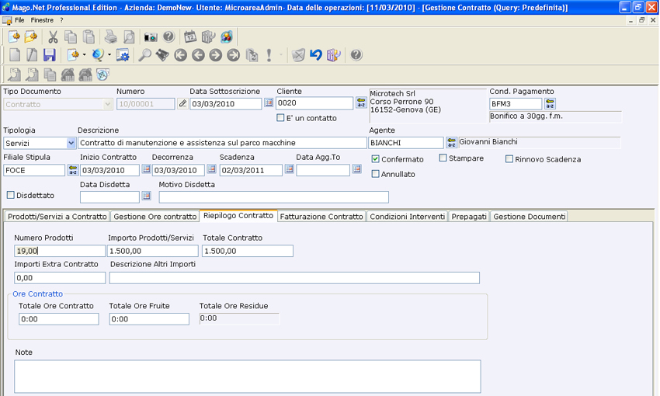Image resolution: width=660 pixels, height=396 pixels.
Task: Open Cliente lookup key icon
Action: (x=361, y=102)
